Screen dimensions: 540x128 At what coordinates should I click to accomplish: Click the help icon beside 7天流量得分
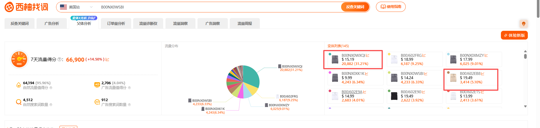[59, 59]
